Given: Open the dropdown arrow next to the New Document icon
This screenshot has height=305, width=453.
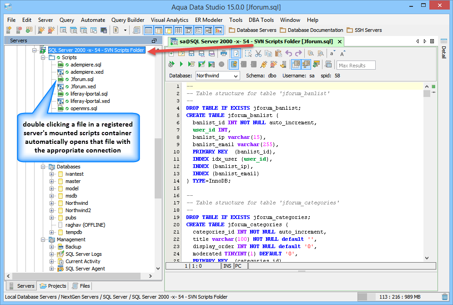Looking at the screenshot, I should [x=125, y=30].
